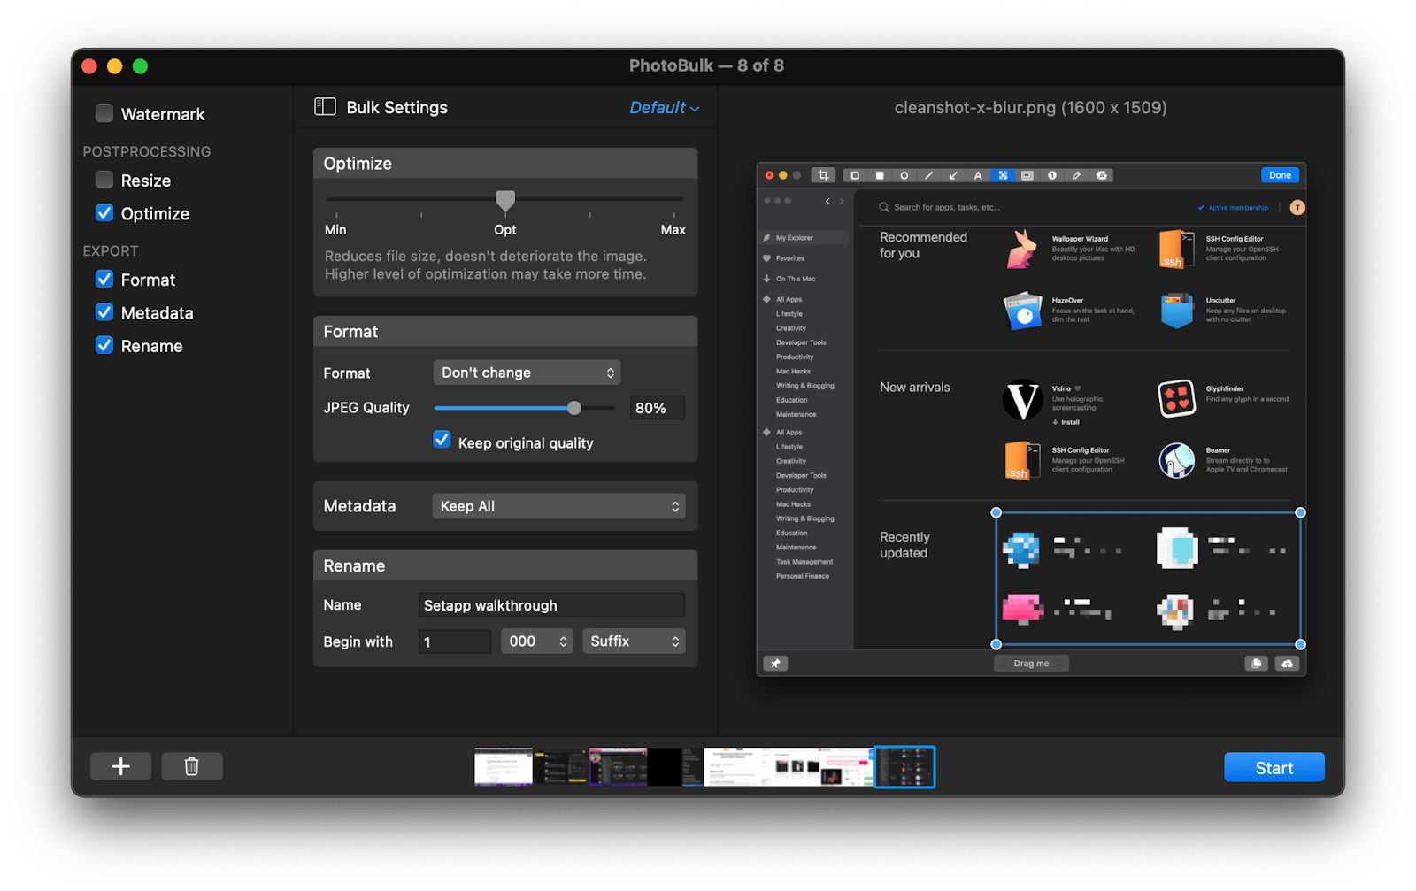The image size is (1416, 891).
Task: Click the Install link under Vidrio
Action: click(1066, 422)
